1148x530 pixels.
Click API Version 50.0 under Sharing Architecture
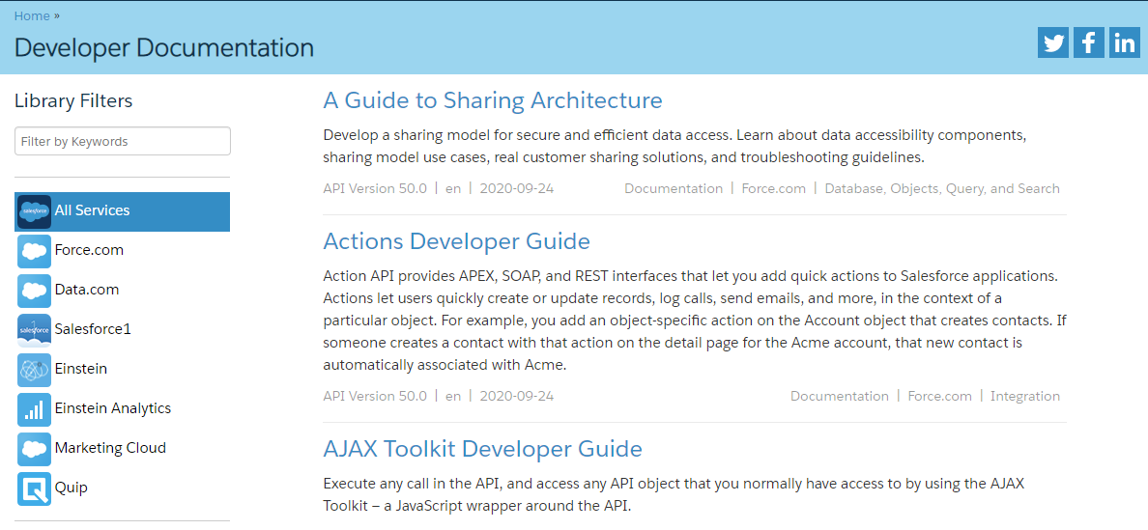point(375,188)
